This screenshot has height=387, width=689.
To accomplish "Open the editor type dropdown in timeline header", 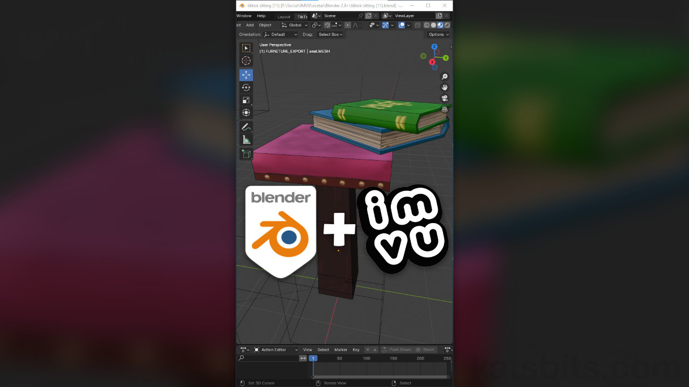I will tap(244, 350).
